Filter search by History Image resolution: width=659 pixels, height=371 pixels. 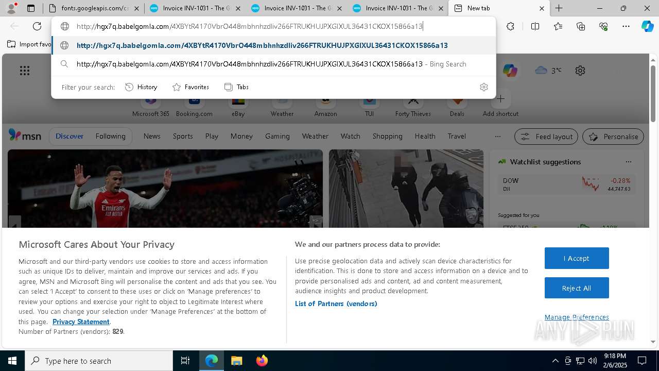[x=141, y=87]
